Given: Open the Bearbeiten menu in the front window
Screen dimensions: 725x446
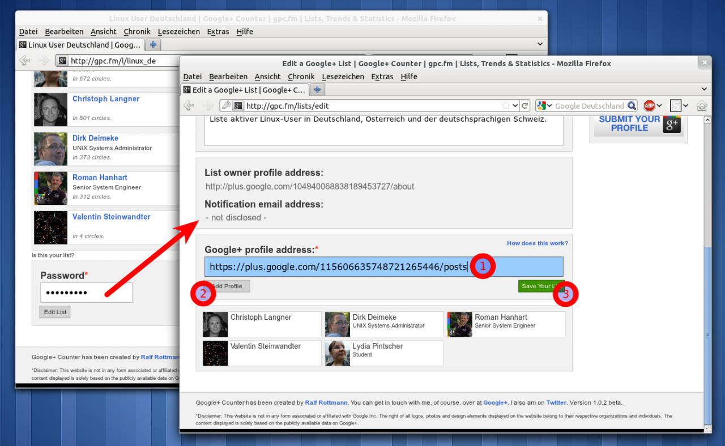Looking at the screenshot, I should point(228,76).
